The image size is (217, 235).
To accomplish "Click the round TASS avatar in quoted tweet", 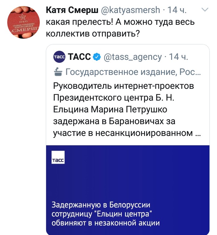I will 59,56.
